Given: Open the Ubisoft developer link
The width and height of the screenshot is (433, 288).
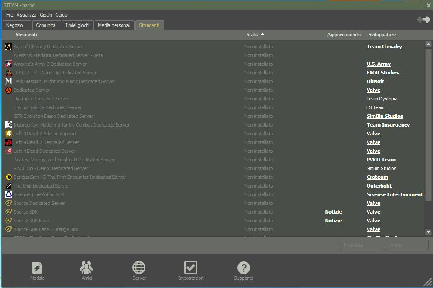Looking at the screenshot, I should pyautogui.click(x=375, y=81).
